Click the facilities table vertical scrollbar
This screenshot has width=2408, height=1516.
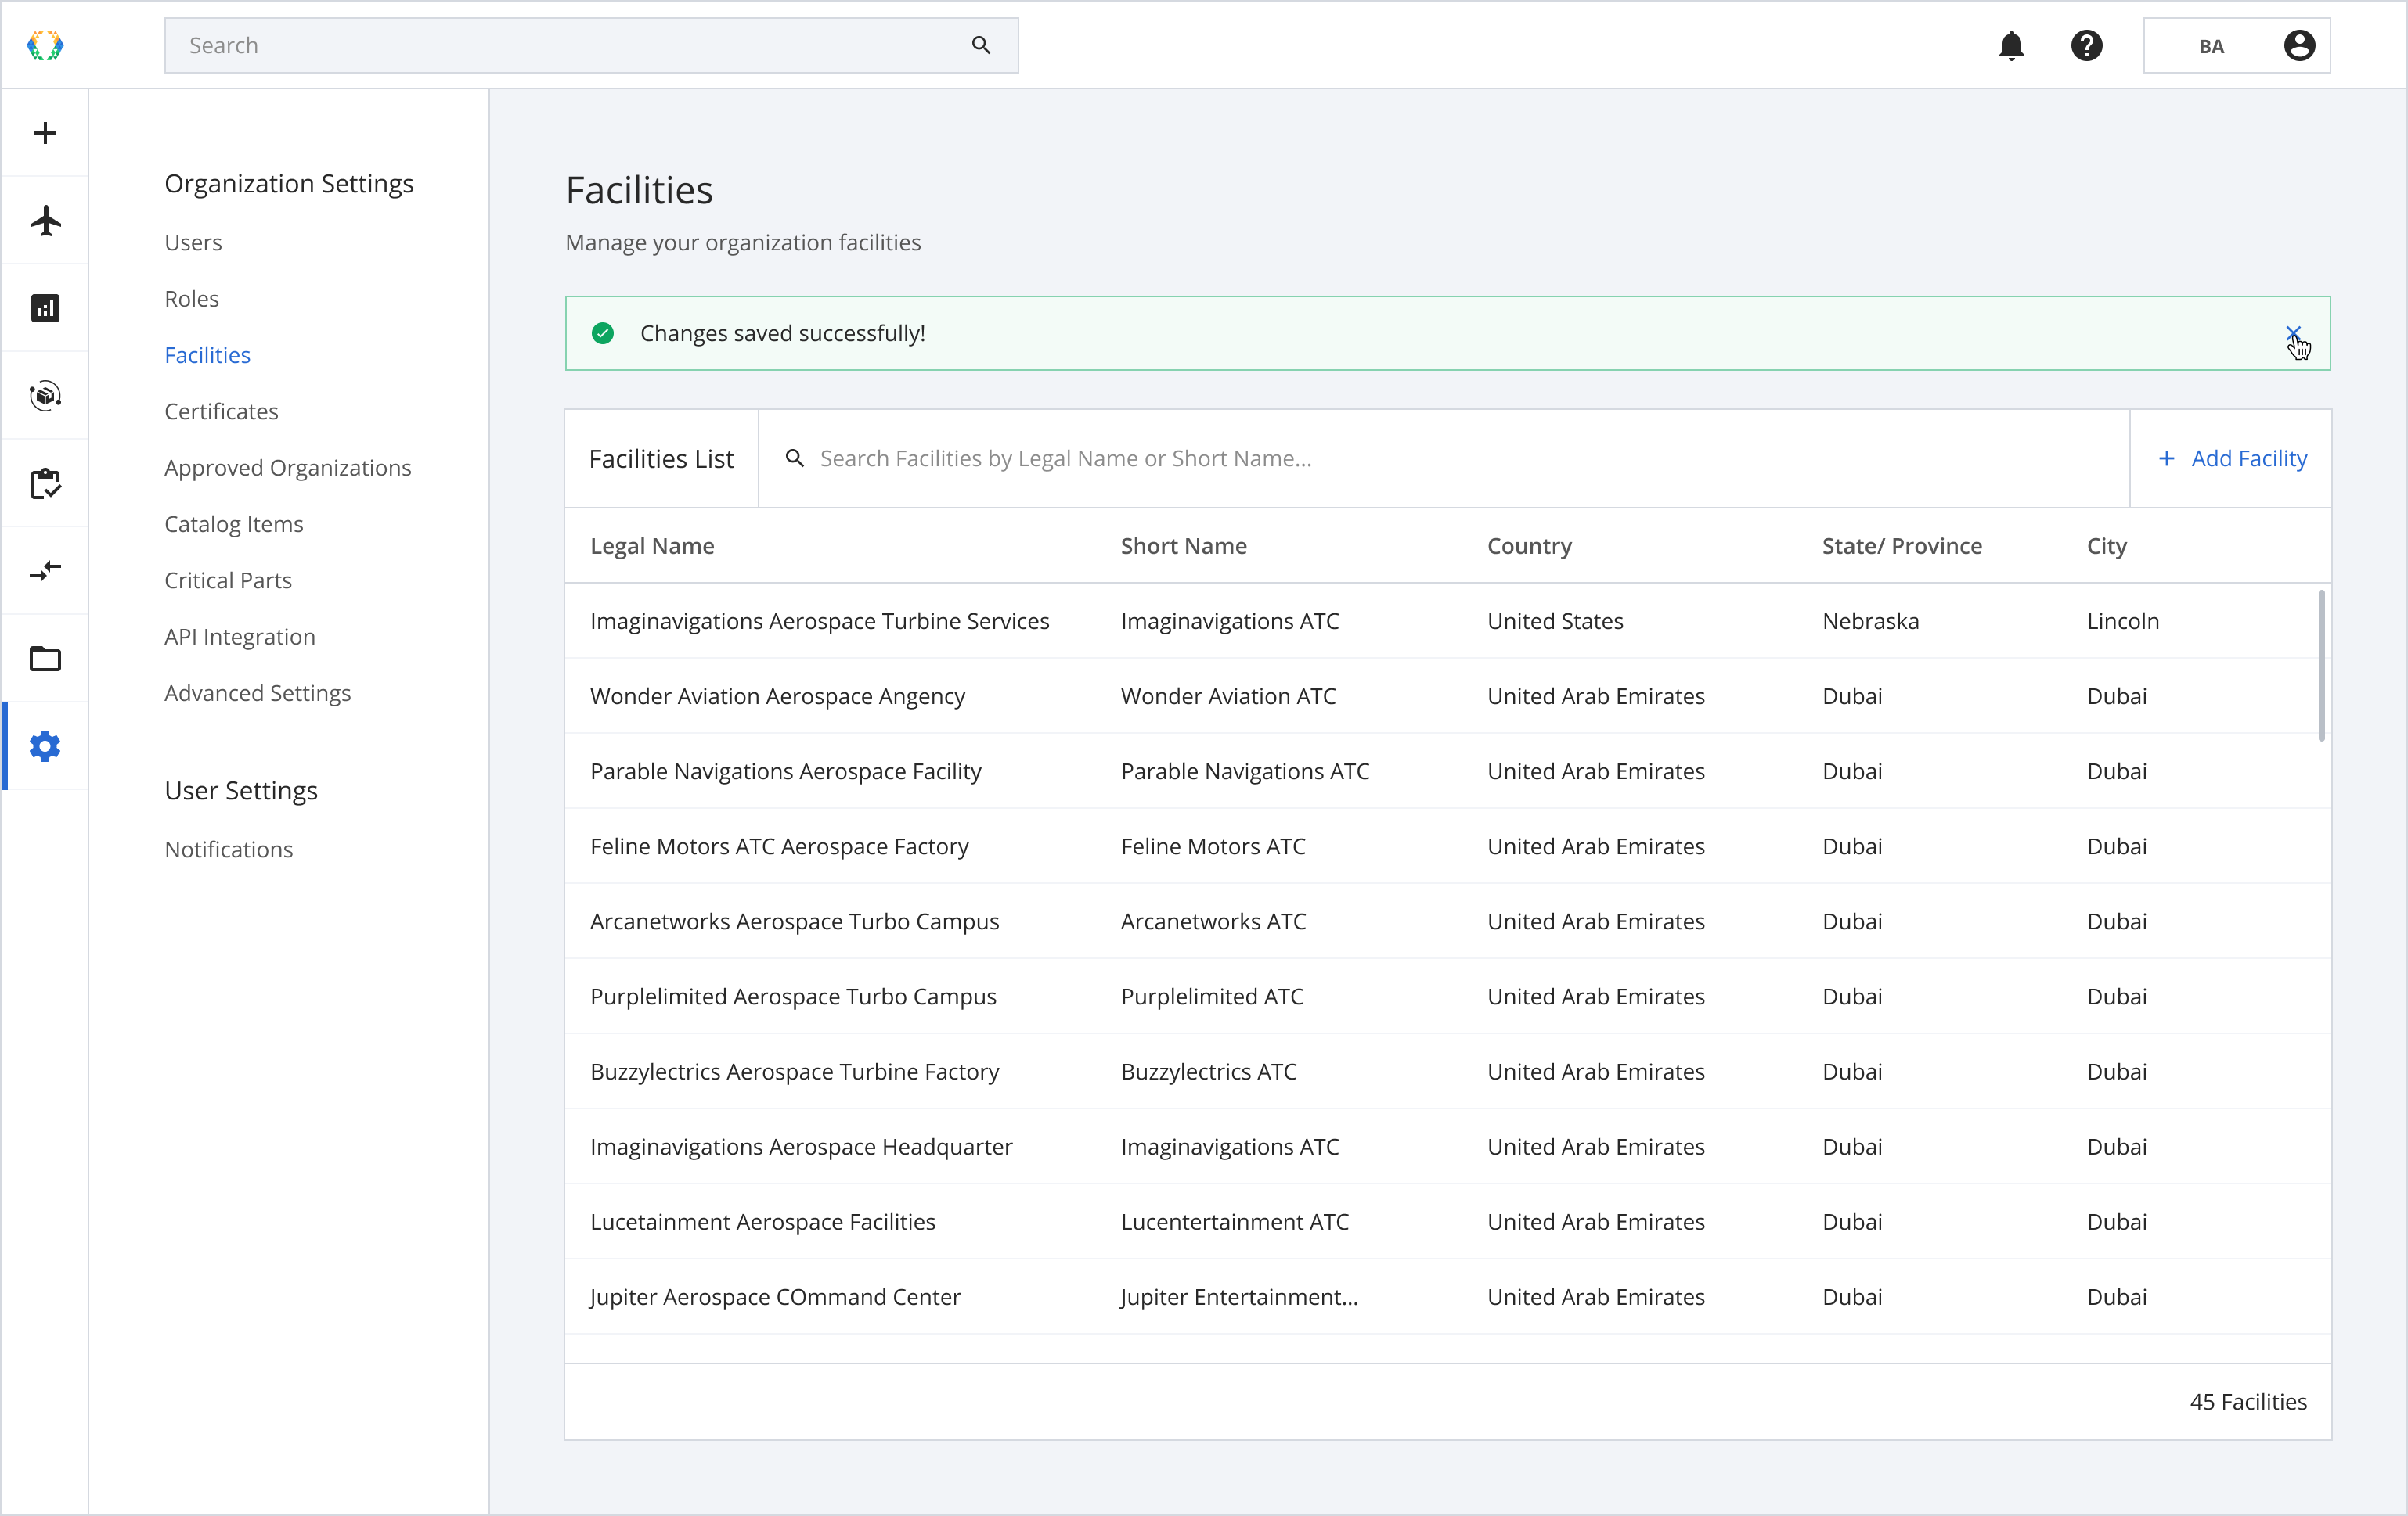[x=2321, y=666]
